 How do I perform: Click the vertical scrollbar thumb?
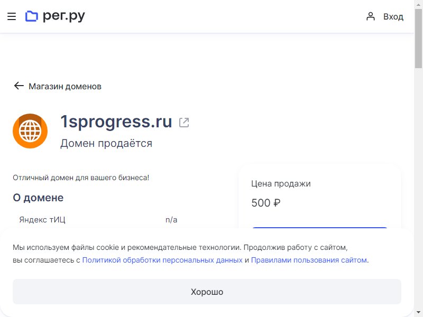pyautogui.click(x=418, y=38)
